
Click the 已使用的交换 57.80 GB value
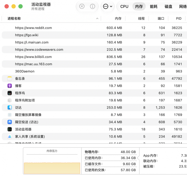tap(128, 170)
